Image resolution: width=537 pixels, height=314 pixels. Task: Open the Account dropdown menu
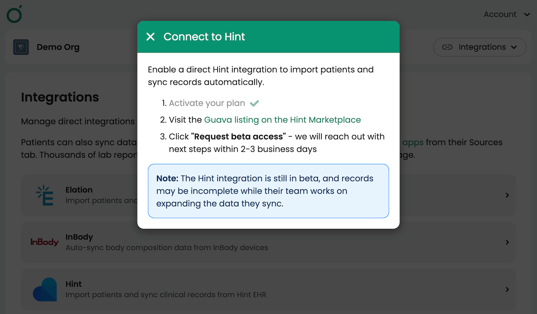(507, 14)
